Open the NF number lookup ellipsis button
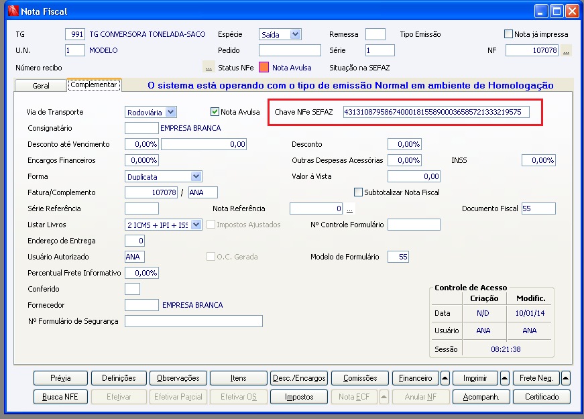The height and width of the screenshot is (419, 584). point(566,51)
